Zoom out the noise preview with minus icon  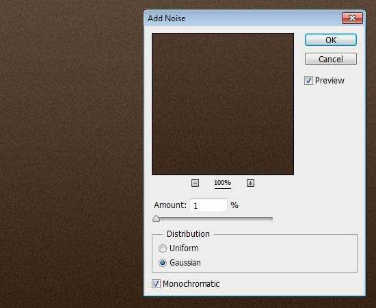[196, 183]
